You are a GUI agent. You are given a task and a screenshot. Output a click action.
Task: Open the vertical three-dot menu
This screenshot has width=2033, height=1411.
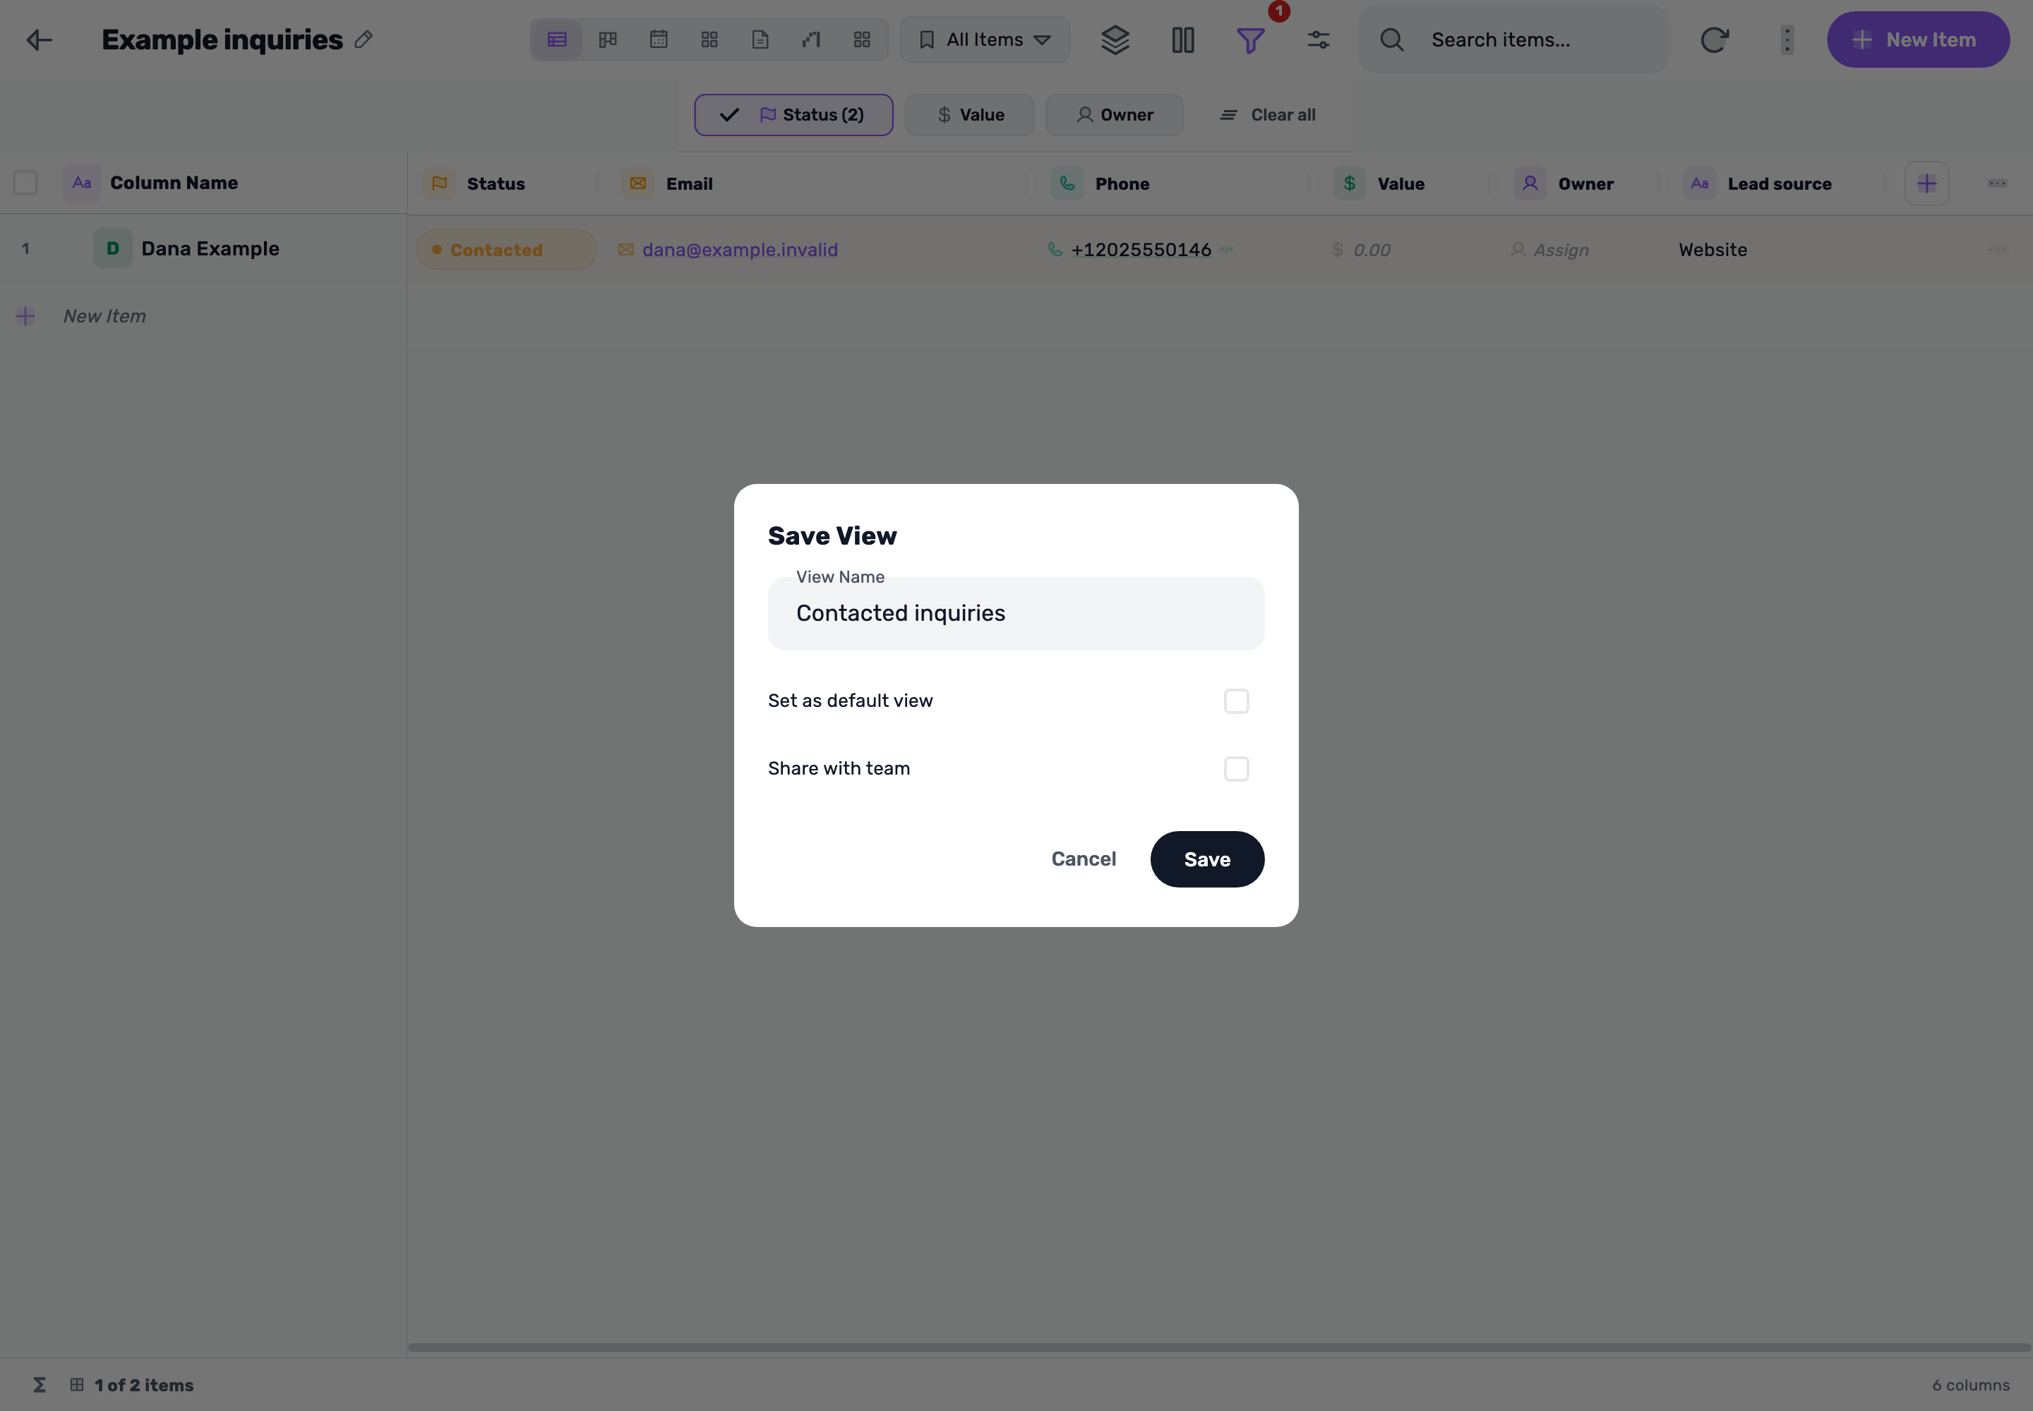(x=1787, y=40)
